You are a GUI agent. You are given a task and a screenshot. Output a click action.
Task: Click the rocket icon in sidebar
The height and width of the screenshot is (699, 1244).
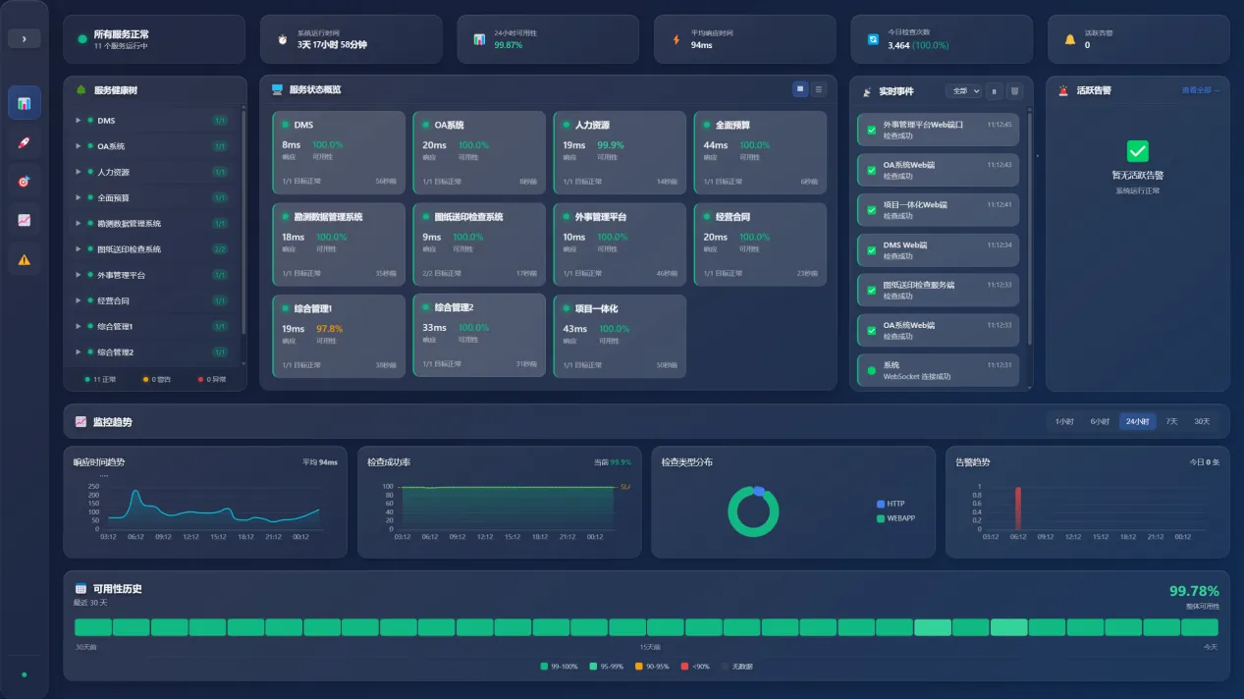(x=24, y=142)
